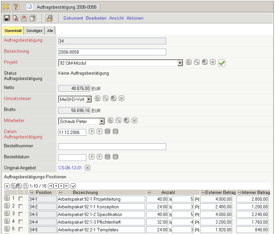Tick checkbox for position 34-1
This screenshot has width=275, height=234.
[21, 199]
